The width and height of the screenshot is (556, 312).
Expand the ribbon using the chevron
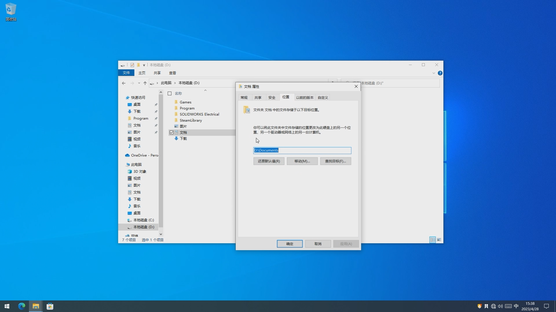click(x=434, y=73)
